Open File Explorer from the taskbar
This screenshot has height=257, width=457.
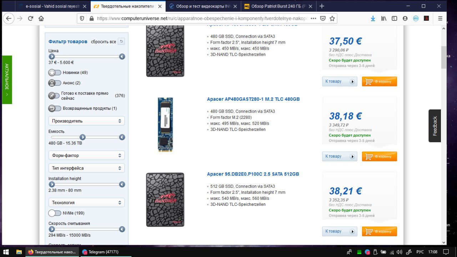click(x=19, y=252)
